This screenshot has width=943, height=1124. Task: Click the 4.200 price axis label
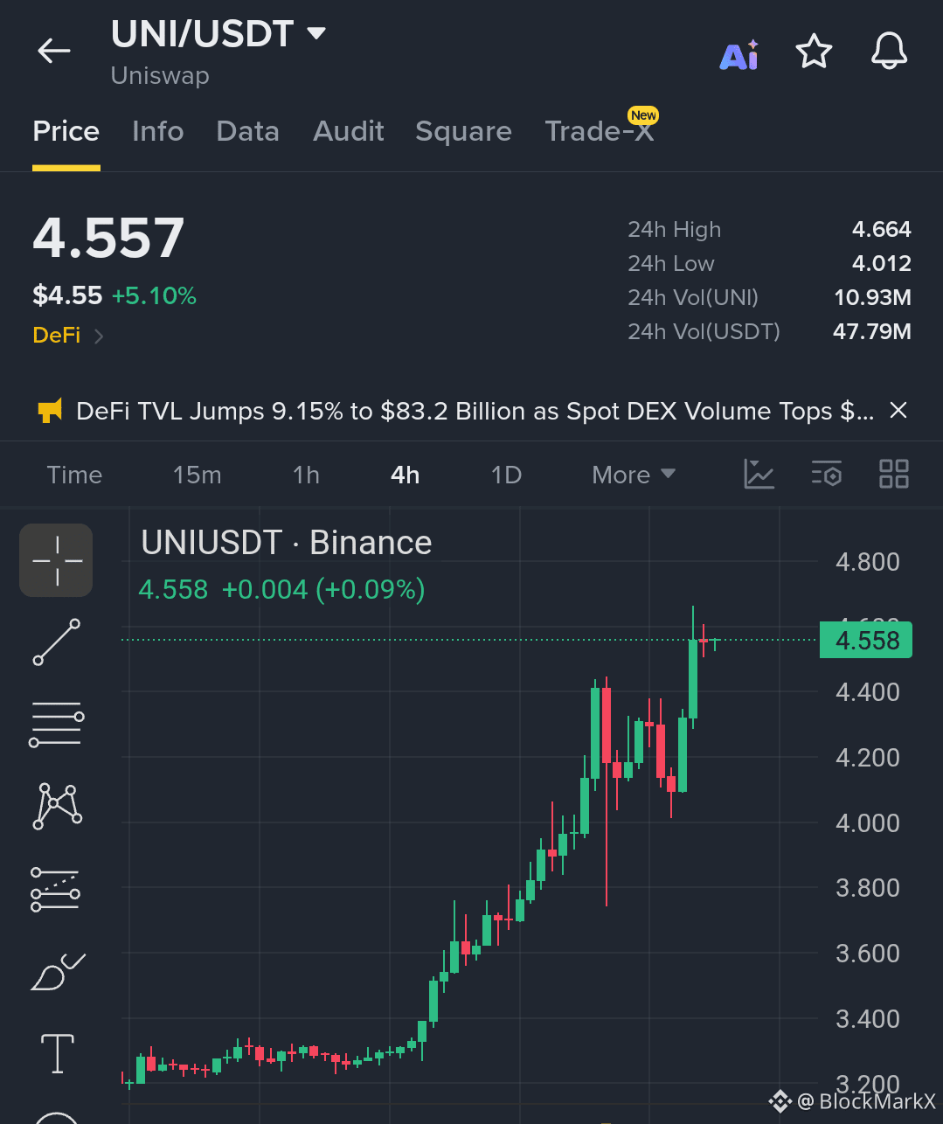[x=868, y=757]
